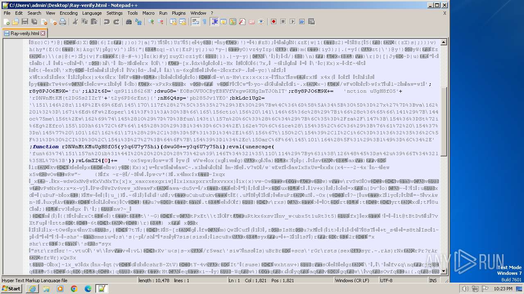The height and width of the screenshot is (294, 524).
Task: Run macro multiple times icon
Action: [x=302, y=22]
